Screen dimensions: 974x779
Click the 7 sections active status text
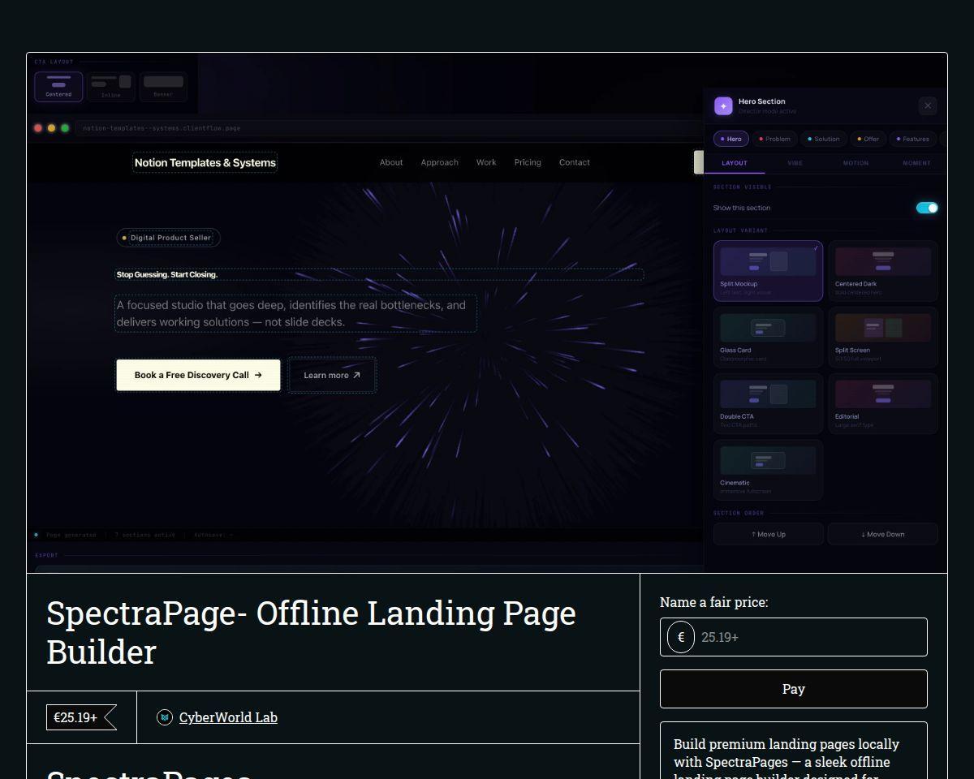[144, 535]
